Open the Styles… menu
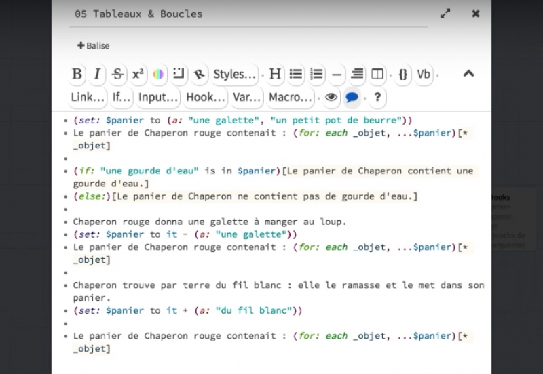Screen dimensions: 543x374 coord(235,75)
